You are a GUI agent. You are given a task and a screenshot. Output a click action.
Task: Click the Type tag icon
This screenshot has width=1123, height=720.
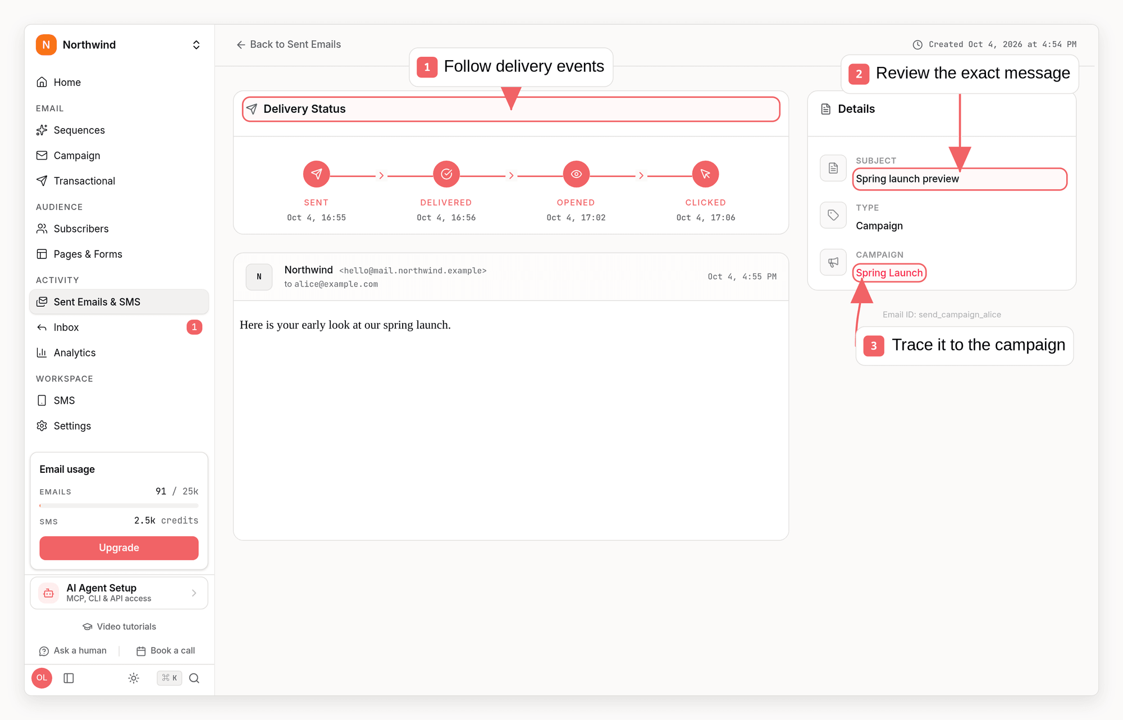pyautogui.click(x=833, y=215)
